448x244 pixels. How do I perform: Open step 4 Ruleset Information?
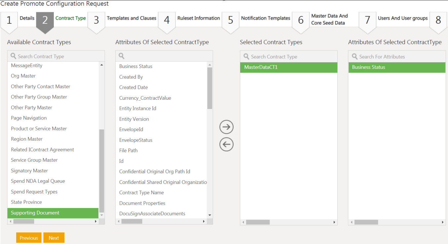pyautogui.click(x=198, y=18)
